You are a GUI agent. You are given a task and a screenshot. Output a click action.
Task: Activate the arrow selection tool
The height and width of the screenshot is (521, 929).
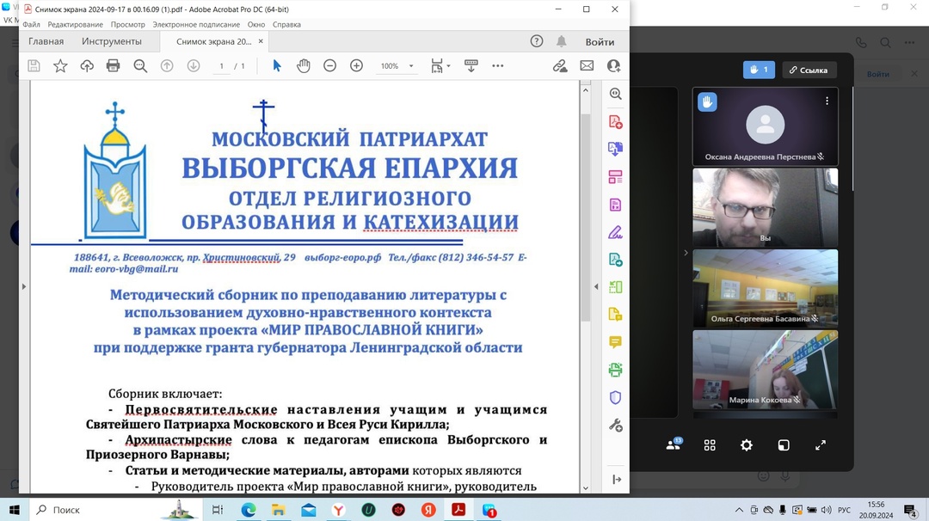click(x=277, y=65)
